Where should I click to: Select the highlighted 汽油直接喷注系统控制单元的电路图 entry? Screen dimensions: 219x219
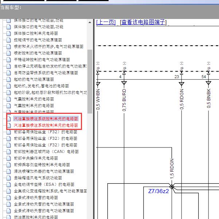(x=46, y=119)
